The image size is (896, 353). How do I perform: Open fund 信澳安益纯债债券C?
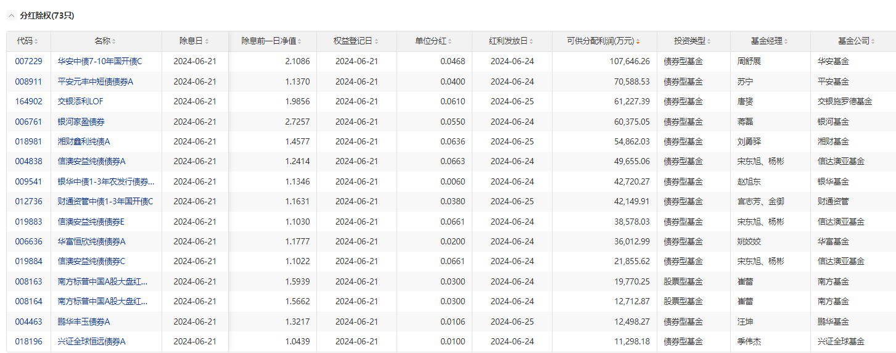click(x=91, y=261)
